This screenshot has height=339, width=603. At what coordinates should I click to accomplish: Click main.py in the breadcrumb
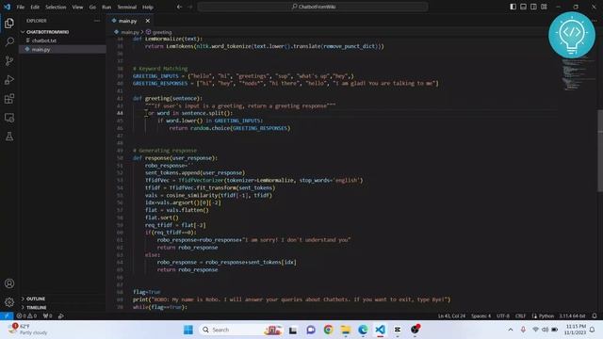click(x=130, y=32)
